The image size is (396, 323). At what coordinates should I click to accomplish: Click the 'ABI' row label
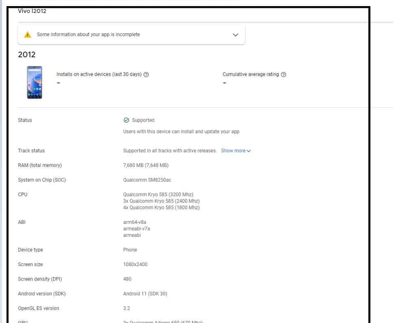pos(22,223)
